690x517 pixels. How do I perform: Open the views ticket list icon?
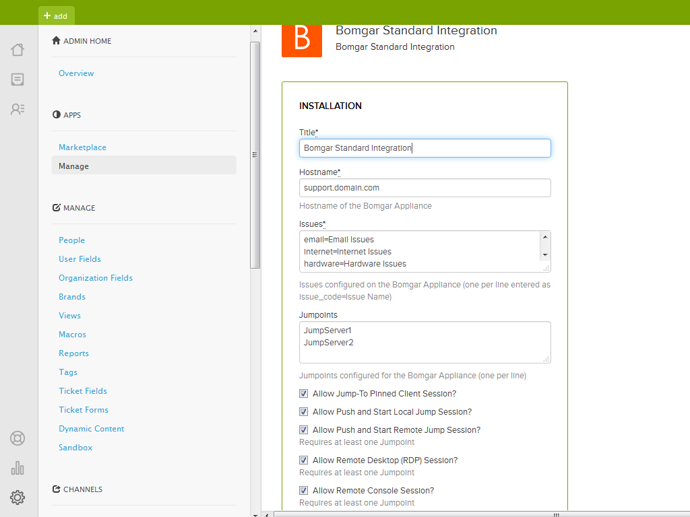coord(18,79)
